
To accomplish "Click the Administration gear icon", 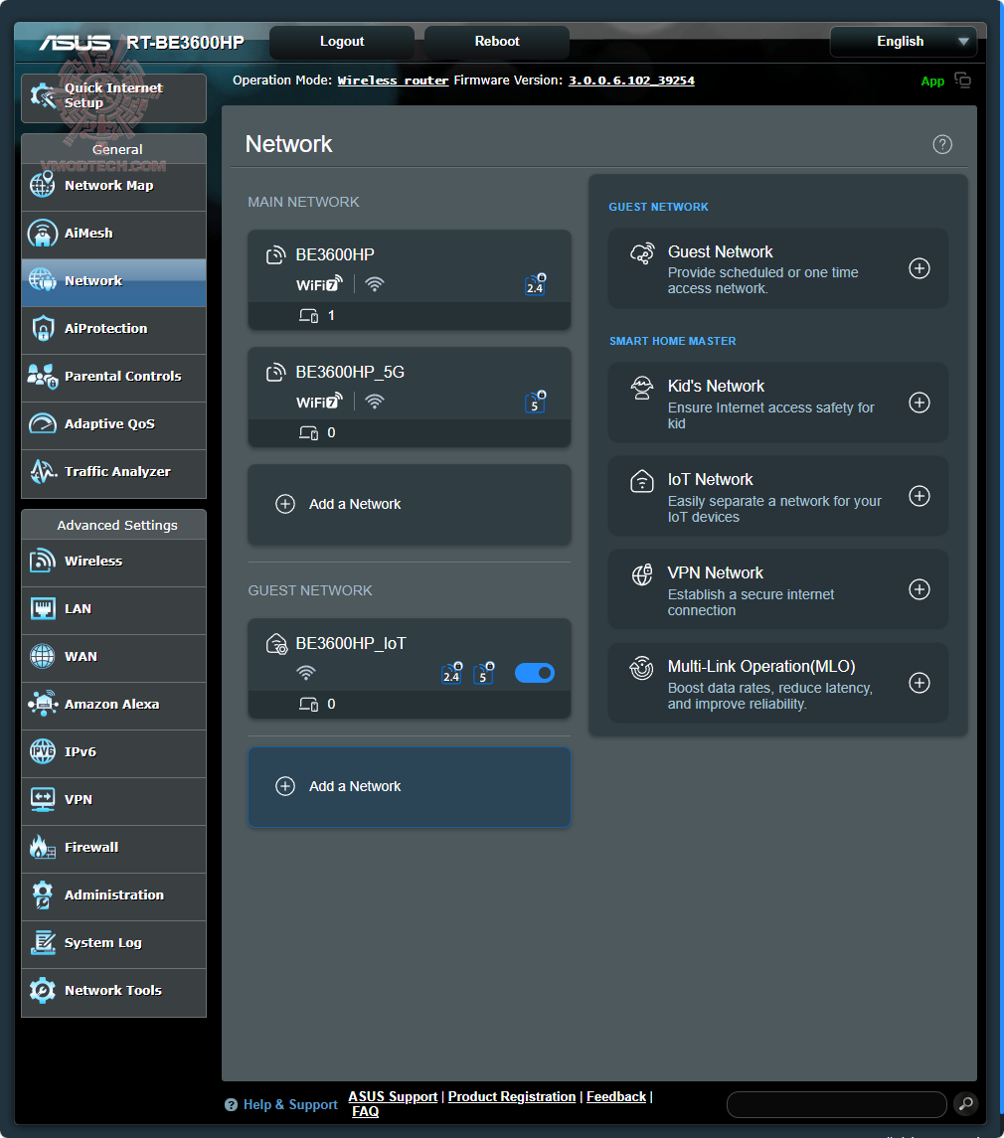I will [x=42, y=894].
